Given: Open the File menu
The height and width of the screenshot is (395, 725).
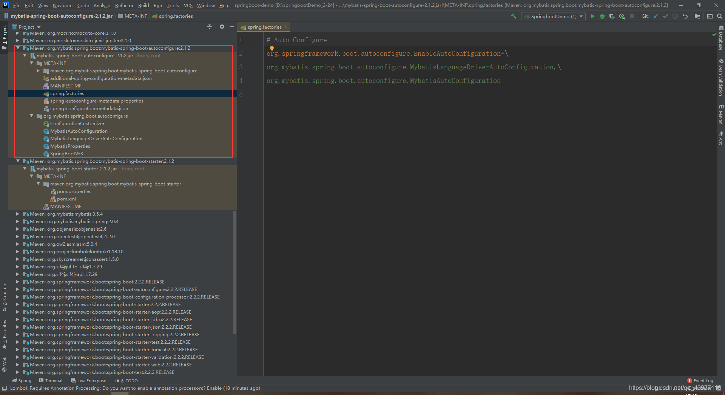Looking at the screenshot, I should point(17,5).
